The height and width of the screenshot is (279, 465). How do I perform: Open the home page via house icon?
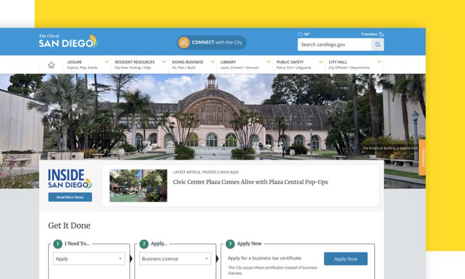(x=51, y=65)
